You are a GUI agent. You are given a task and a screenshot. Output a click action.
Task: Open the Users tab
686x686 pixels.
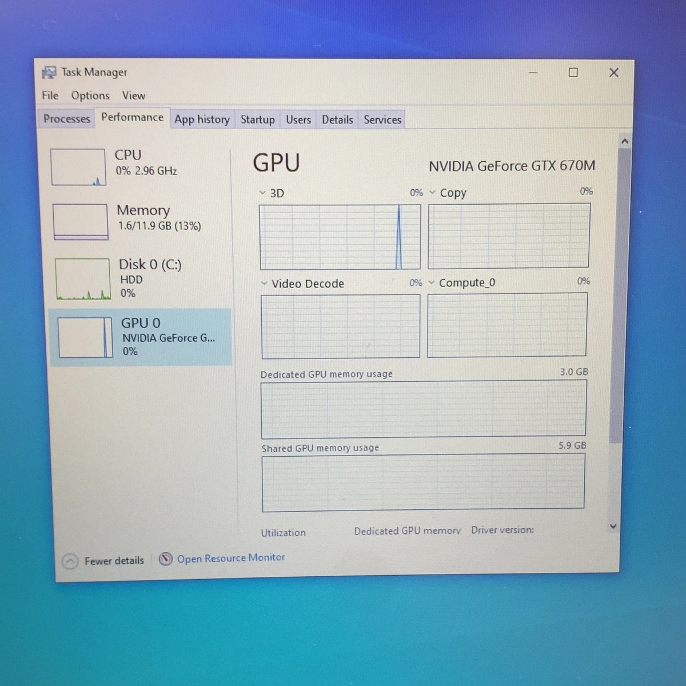(298, 119)
